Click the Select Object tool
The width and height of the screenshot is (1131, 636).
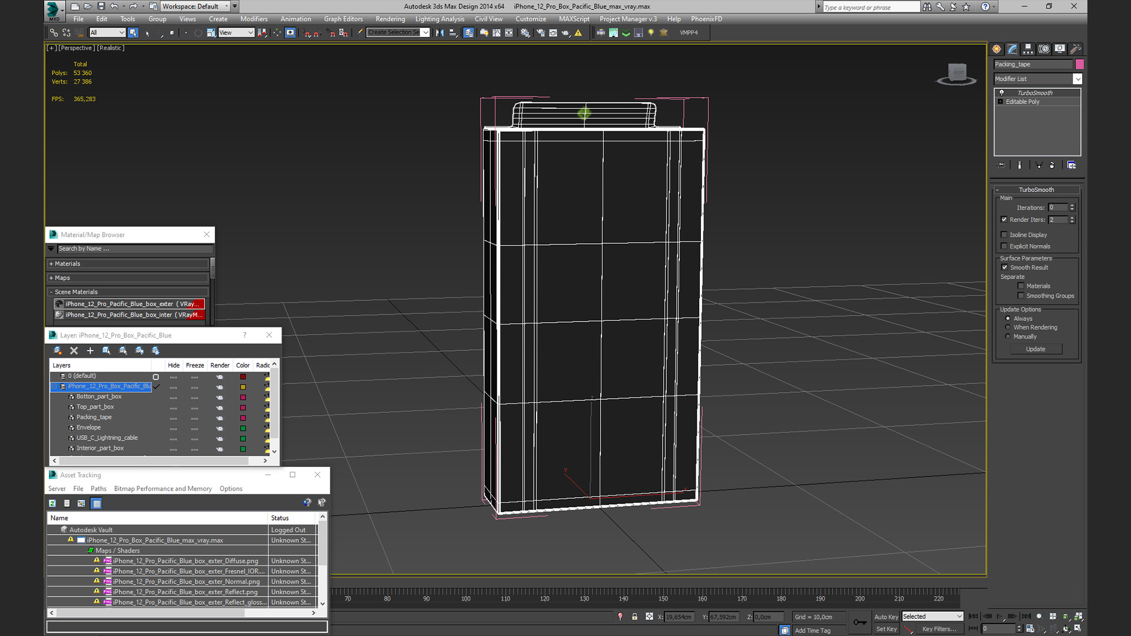tap(133, 32)
